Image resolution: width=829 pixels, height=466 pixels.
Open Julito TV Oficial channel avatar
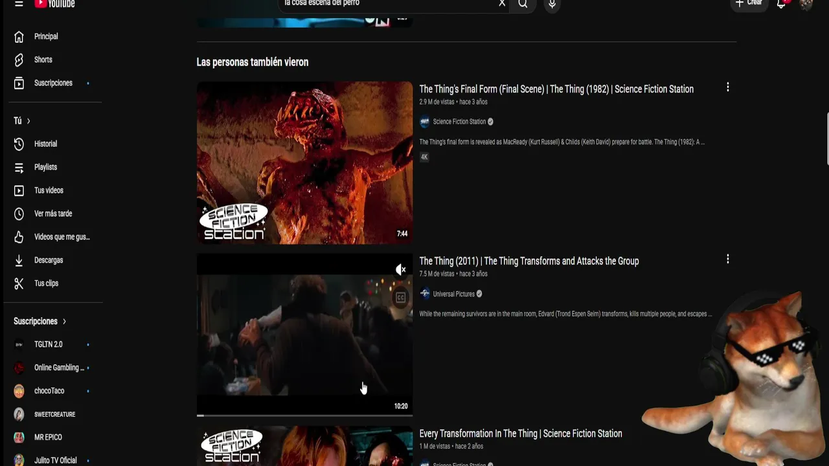[x=19, y=460]
